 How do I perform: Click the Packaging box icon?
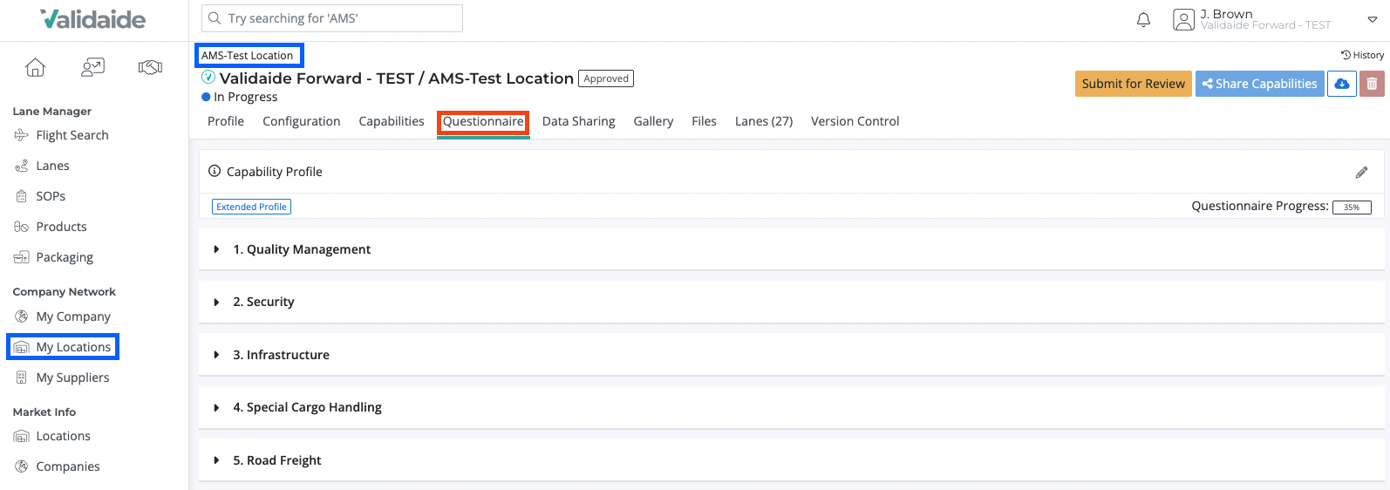pos(22,257)
